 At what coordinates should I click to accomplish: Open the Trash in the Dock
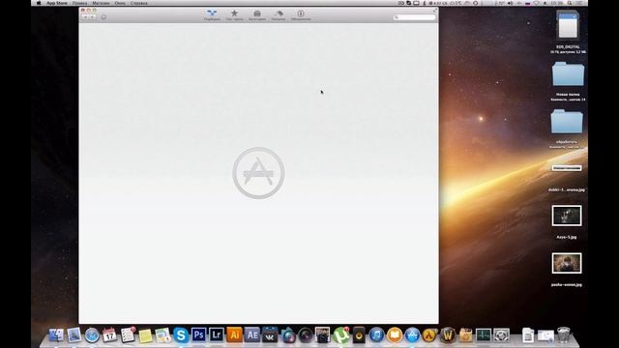pyautogui.click(x=564, y=335)
